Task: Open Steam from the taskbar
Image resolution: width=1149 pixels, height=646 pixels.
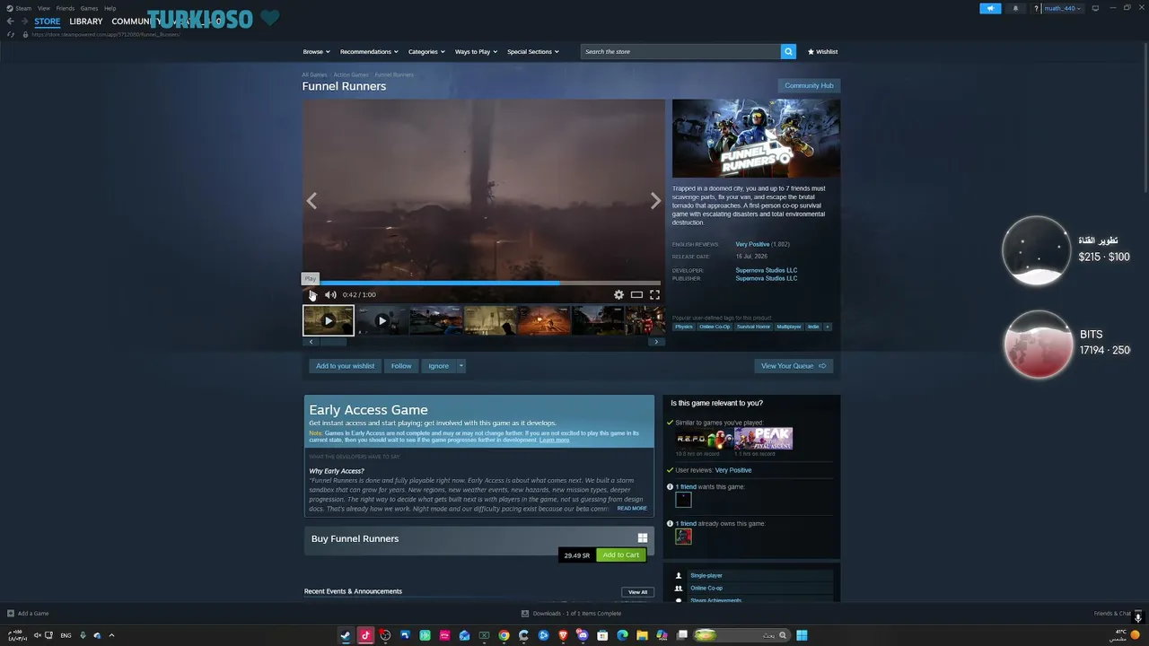Action: [x=346, y=635]
